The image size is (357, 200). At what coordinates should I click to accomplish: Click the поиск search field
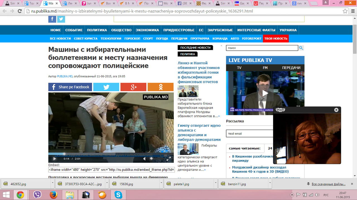(x=262, y=48)
